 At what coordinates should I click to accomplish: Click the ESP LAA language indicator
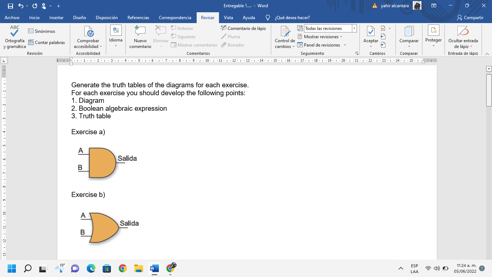[x=415, y=268]
